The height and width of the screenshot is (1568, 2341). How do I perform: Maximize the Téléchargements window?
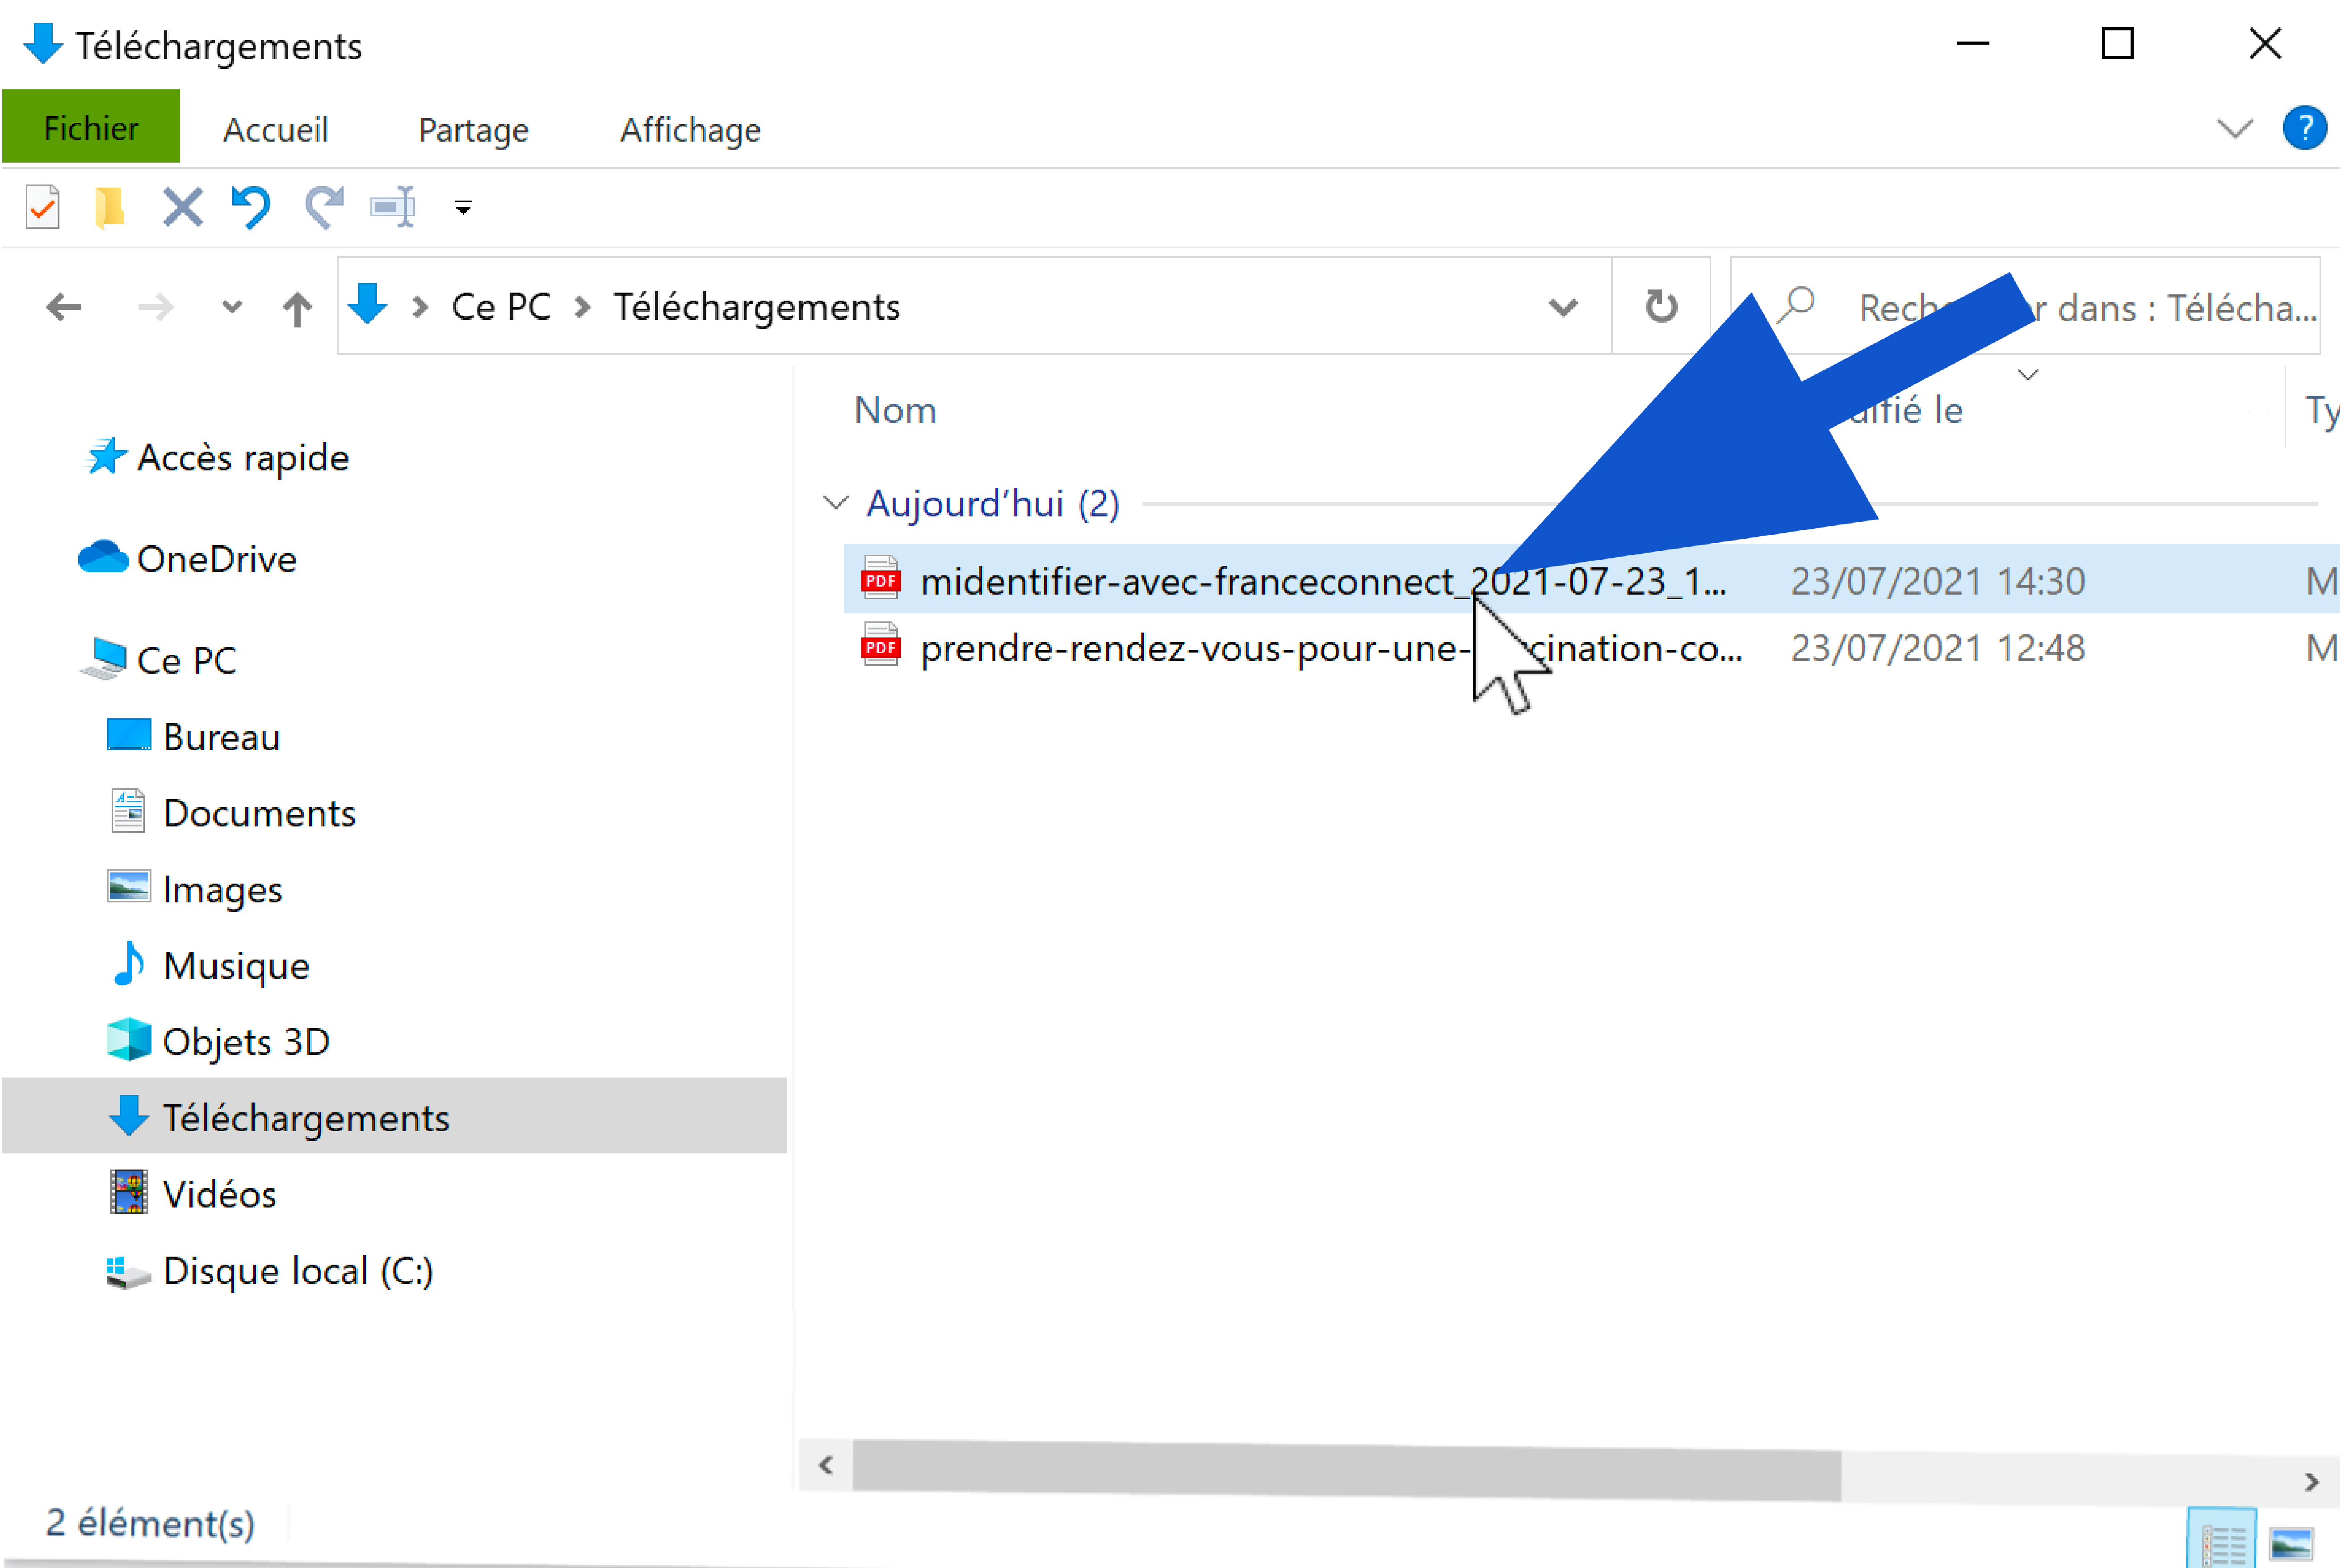pyautogui.click(x=2118, y=43)
